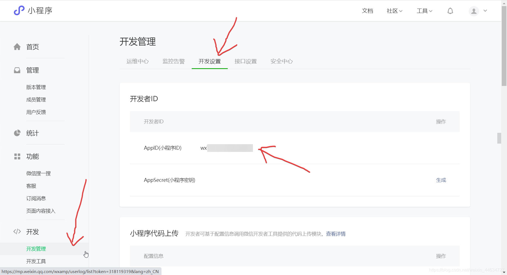Select 开发管理 in the sidebar
The height and width of the screenshot is (275, 507).
[x=36, y=249]
